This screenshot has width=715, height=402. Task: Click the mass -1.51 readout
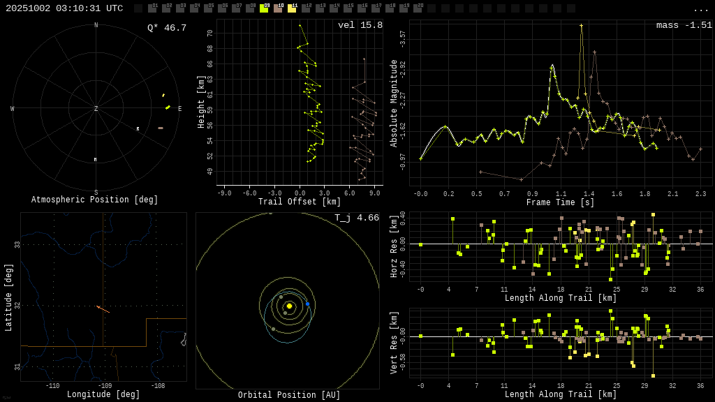coord(684,25)
